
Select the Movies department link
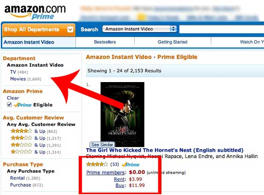coord(18,79)
